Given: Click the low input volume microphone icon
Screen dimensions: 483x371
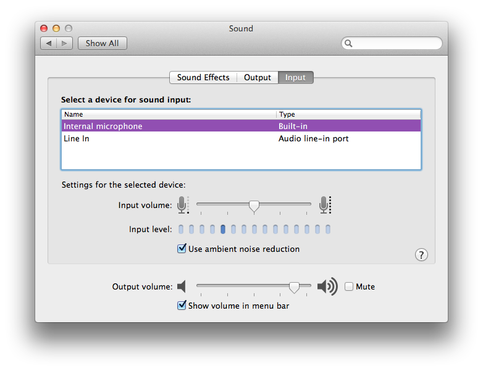Looking at the screenshot, I should 183,205.
